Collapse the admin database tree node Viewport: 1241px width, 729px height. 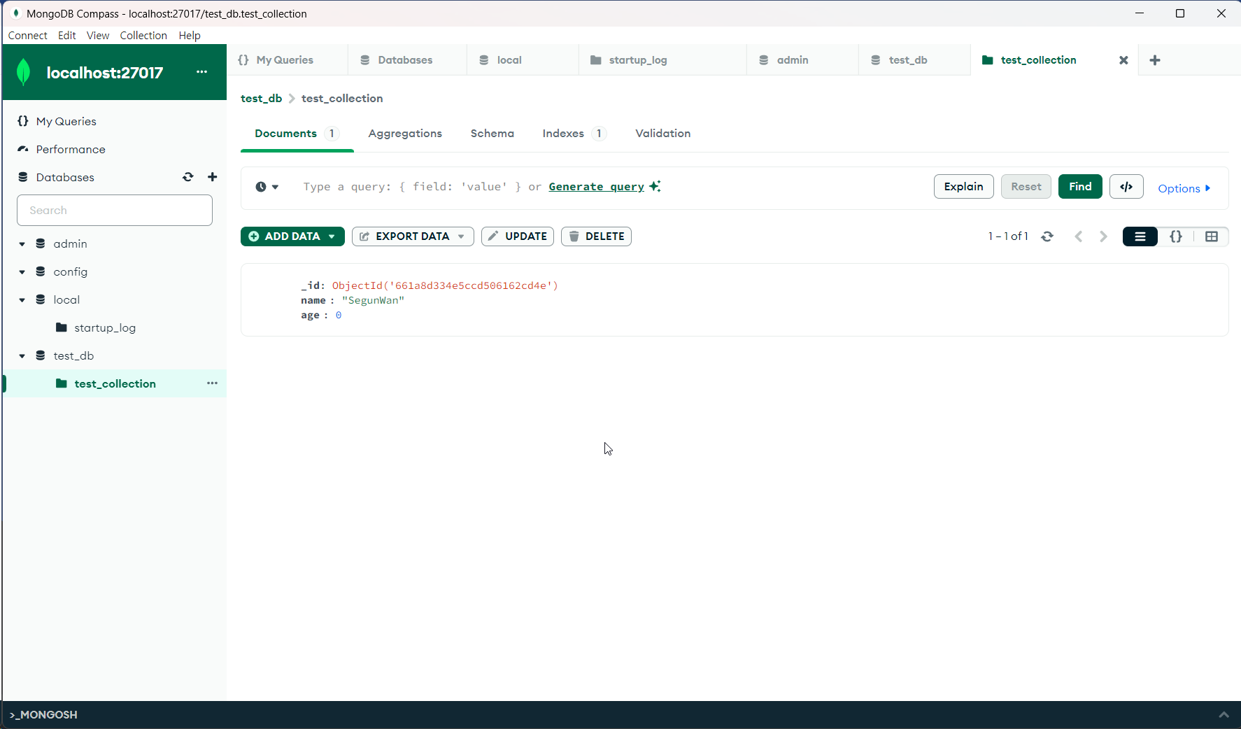pos(22,244)
